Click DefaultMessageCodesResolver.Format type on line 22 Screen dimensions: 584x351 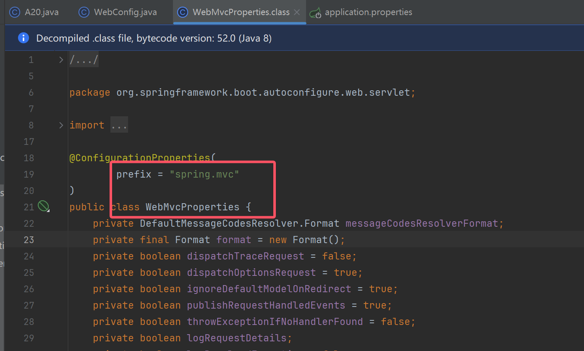(x=239, y=223)
